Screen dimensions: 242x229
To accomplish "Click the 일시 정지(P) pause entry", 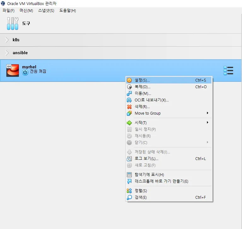I will tap(169, 129).
